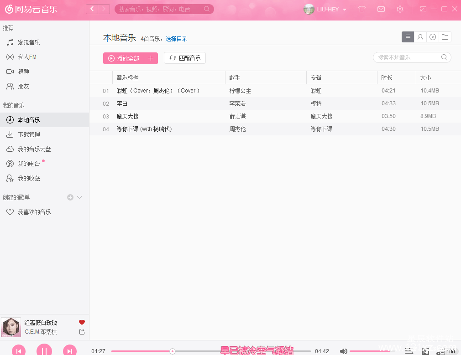This screenshot has width=461, height=355.
Task: Go back with the left arrow button
Action: pyautogui.click(x=92, y=9)
